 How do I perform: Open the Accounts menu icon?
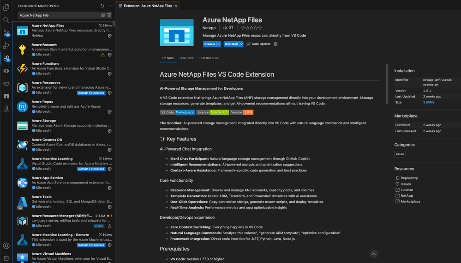(x=6, y=246)
